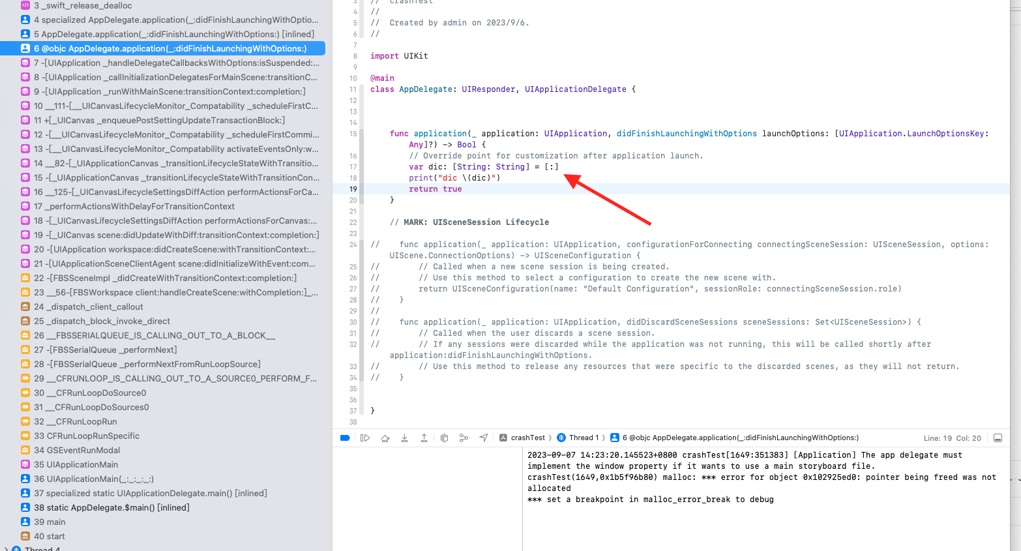Select frame 25 _dispatch_block_invoke_direct

(163, 321)
